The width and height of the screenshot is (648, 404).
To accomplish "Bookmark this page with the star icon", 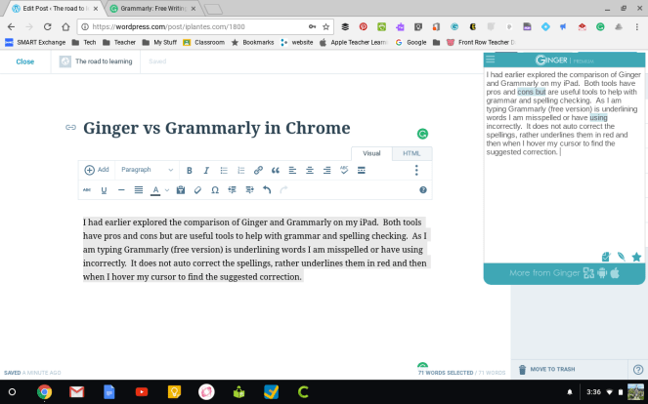I will 326,26.
